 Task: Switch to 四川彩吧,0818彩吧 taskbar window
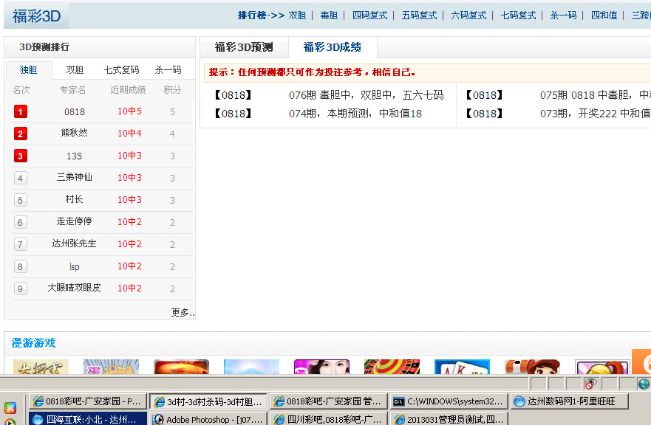[x=328, y=419]
